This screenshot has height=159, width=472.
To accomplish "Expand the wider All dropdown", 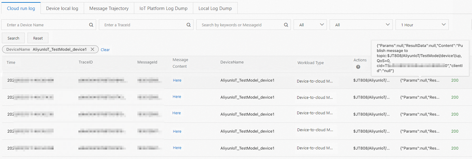I will tap(362, 25).
